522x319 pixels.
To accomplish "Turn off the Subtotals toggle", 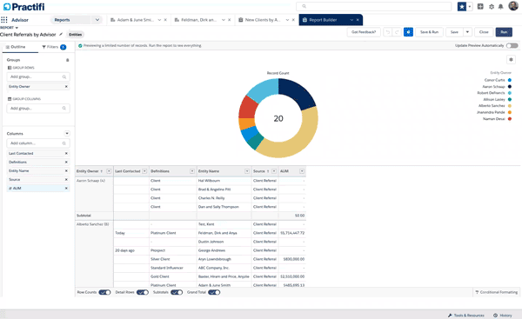I will tap(177, 292).
